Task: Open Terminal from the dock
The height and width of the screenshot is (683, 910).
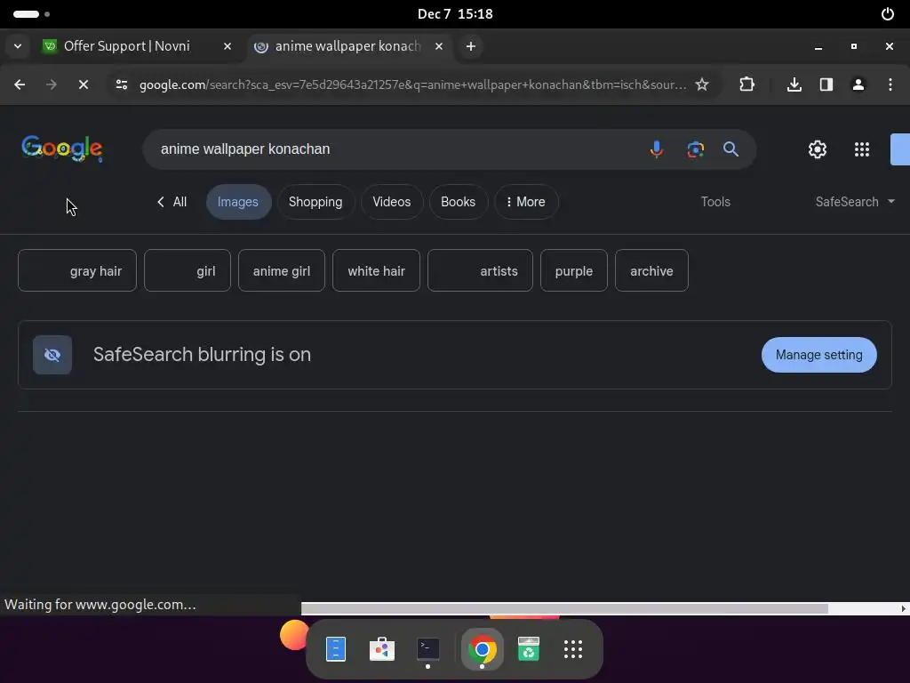Action: (x=427, y=649)
